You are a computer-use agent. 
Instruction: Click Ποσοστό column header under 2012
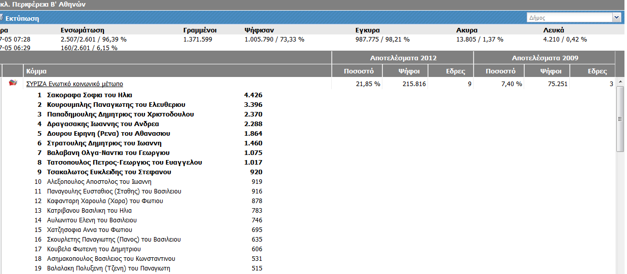coord(357,71)
